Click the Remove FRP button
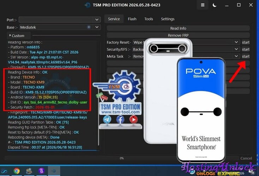 (x=178, y=35)
